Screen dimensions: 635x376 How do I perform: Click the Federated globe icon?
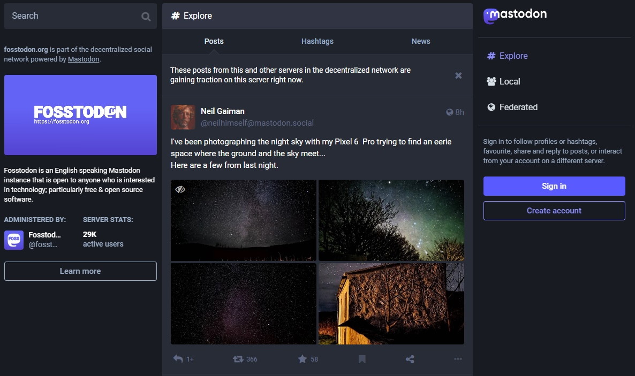[491, 108]
